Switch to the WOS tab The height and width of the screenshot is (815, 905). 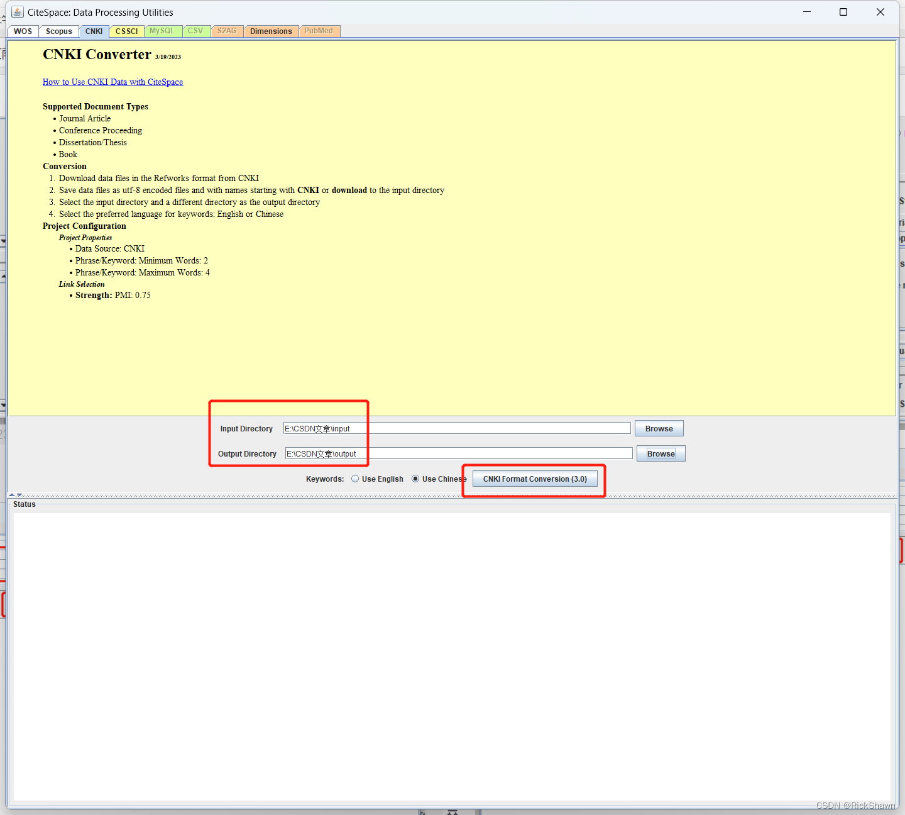click(23, 31)
